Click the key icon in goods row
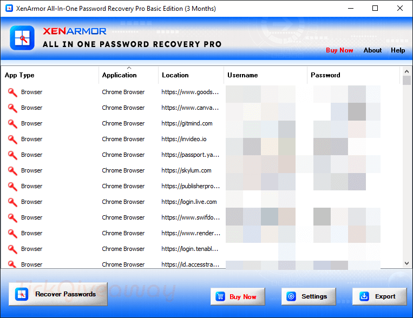This screenshot has width=413, height=318. [12, 92]
